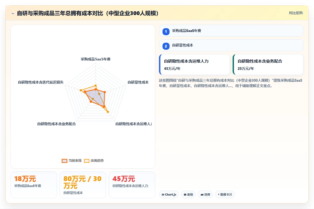Click the 当前表现 legend label
The height and width of the screenshot is (209, 314).
click(x=75, y=160)
